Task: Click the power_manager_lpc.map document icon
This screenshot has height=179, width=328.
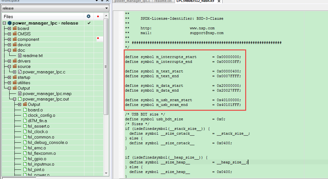Action: click(x=20, y=93)
